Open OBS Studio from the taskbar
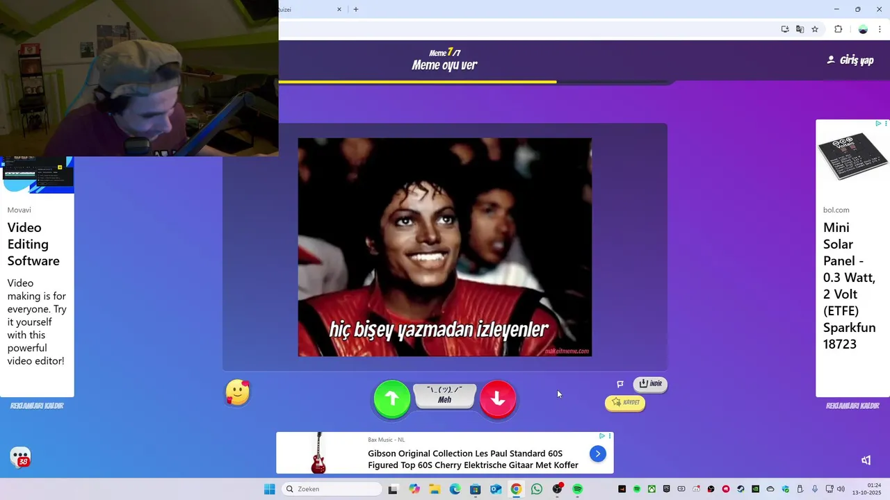 pos(557,489)
